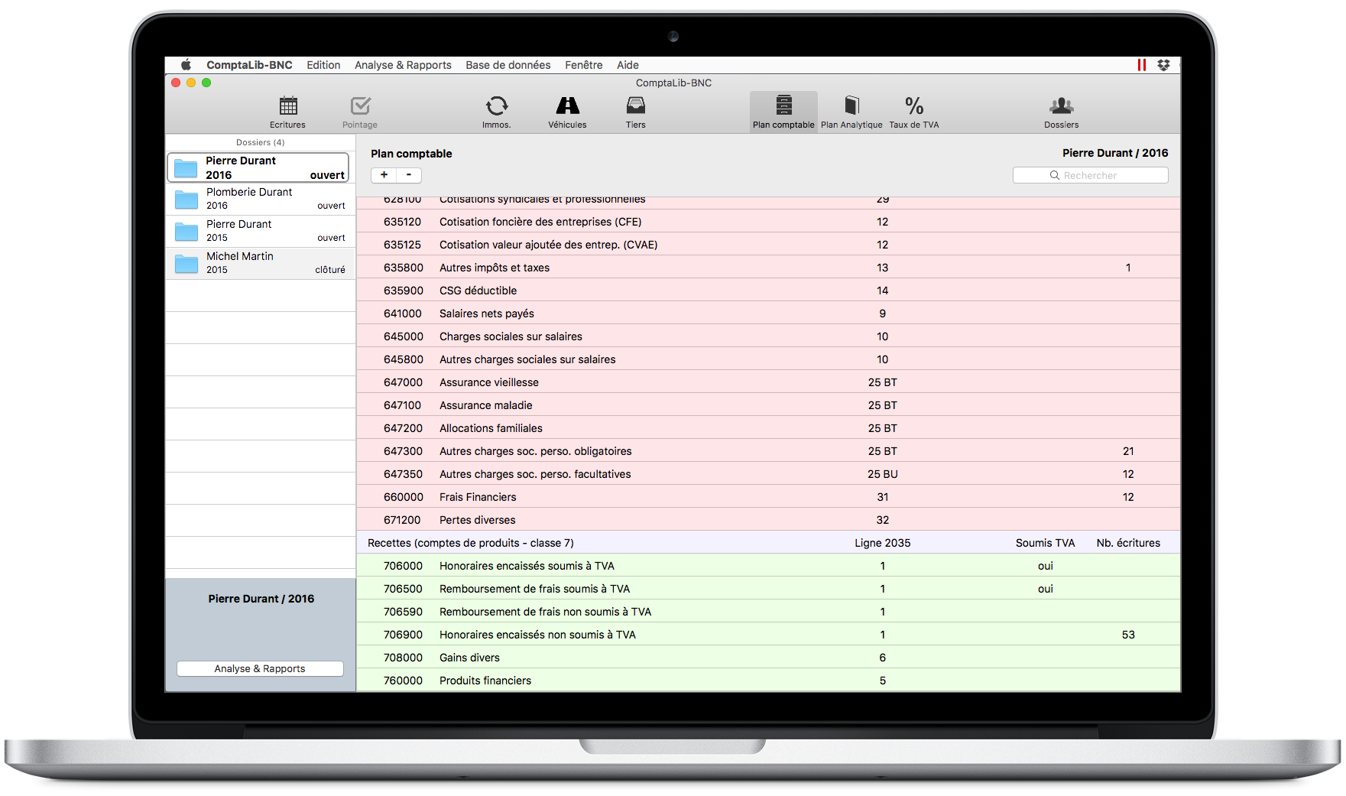Screen dimensions: 1346x796
Task: Open the Edition menu
Action: (323, 65)
